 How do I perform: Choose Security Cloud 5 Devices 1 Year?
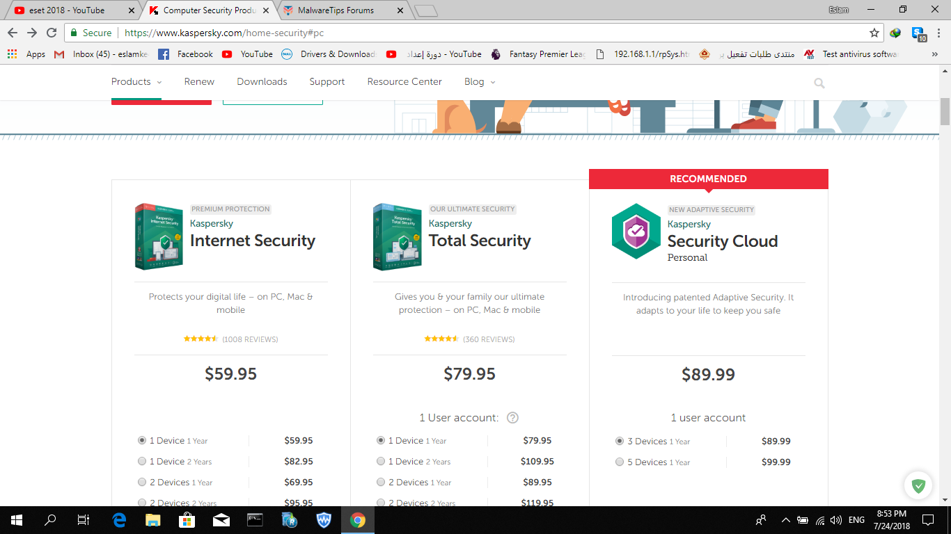pyautogui.click(x=620, y=462)
